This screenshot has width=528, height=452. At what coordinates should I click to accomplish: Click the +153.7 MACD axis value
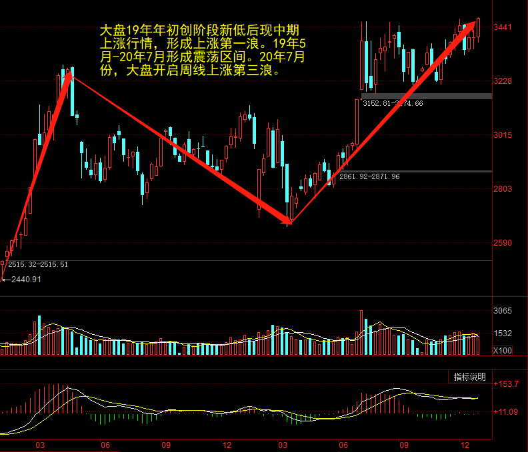(x=506, y=384)
